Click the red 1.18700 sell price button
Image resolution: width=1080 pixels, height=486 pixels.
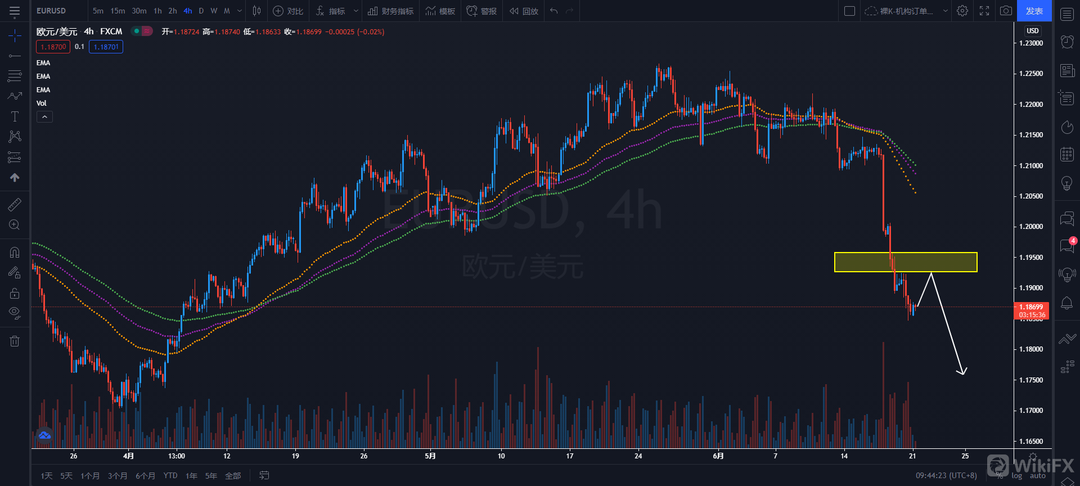[x=53, y=47]
